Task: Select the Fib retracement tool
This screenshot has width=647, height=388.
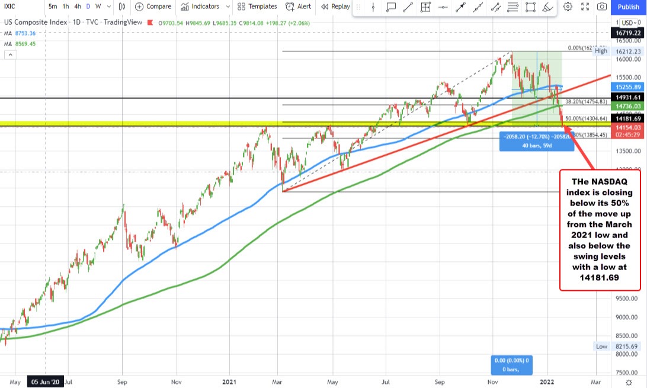Action: pyautogui.click(x=513, y=7)
